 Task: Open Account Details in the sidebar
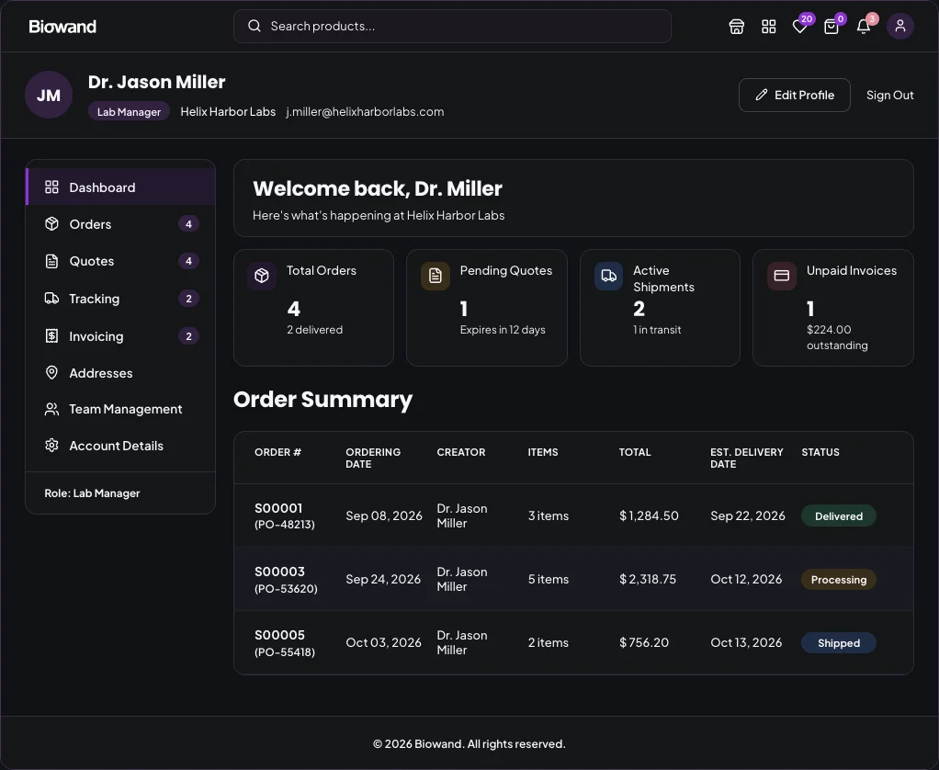coord(120,446)
